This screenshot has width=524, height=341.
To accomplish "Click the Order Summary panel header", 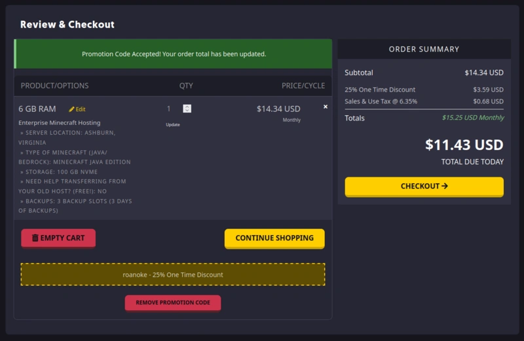I will point(424,49).
